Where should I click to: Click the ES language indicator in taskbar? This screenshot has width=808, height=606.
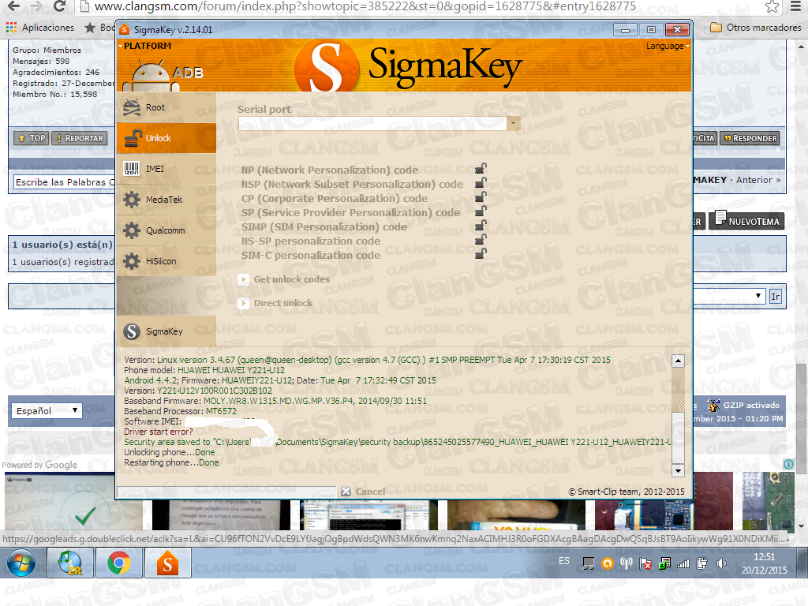564,561
